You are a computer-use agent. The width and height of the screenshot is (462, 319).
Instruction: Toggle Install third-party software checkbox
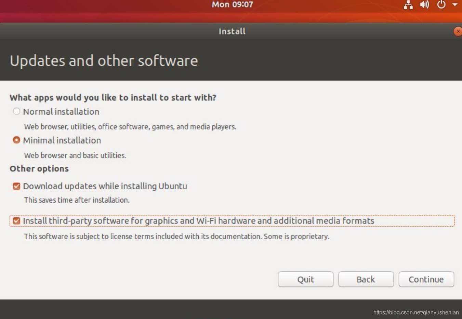point(16,220)
